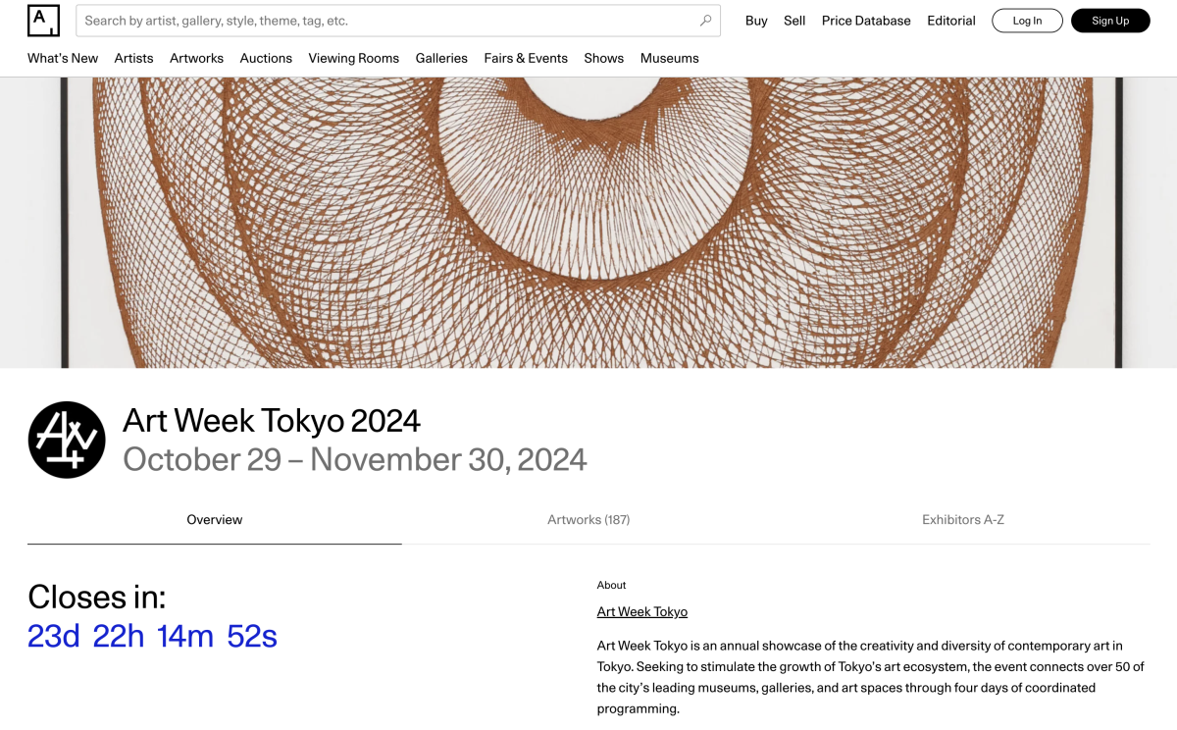This screenshot has width=1177, height=730.
Task: Open the Artists navigation item
Action: tap(133, 58)
